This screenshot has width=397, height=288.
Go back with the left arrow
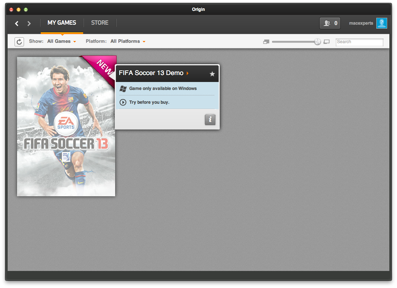pyautogui.click(x=17, y=24)
